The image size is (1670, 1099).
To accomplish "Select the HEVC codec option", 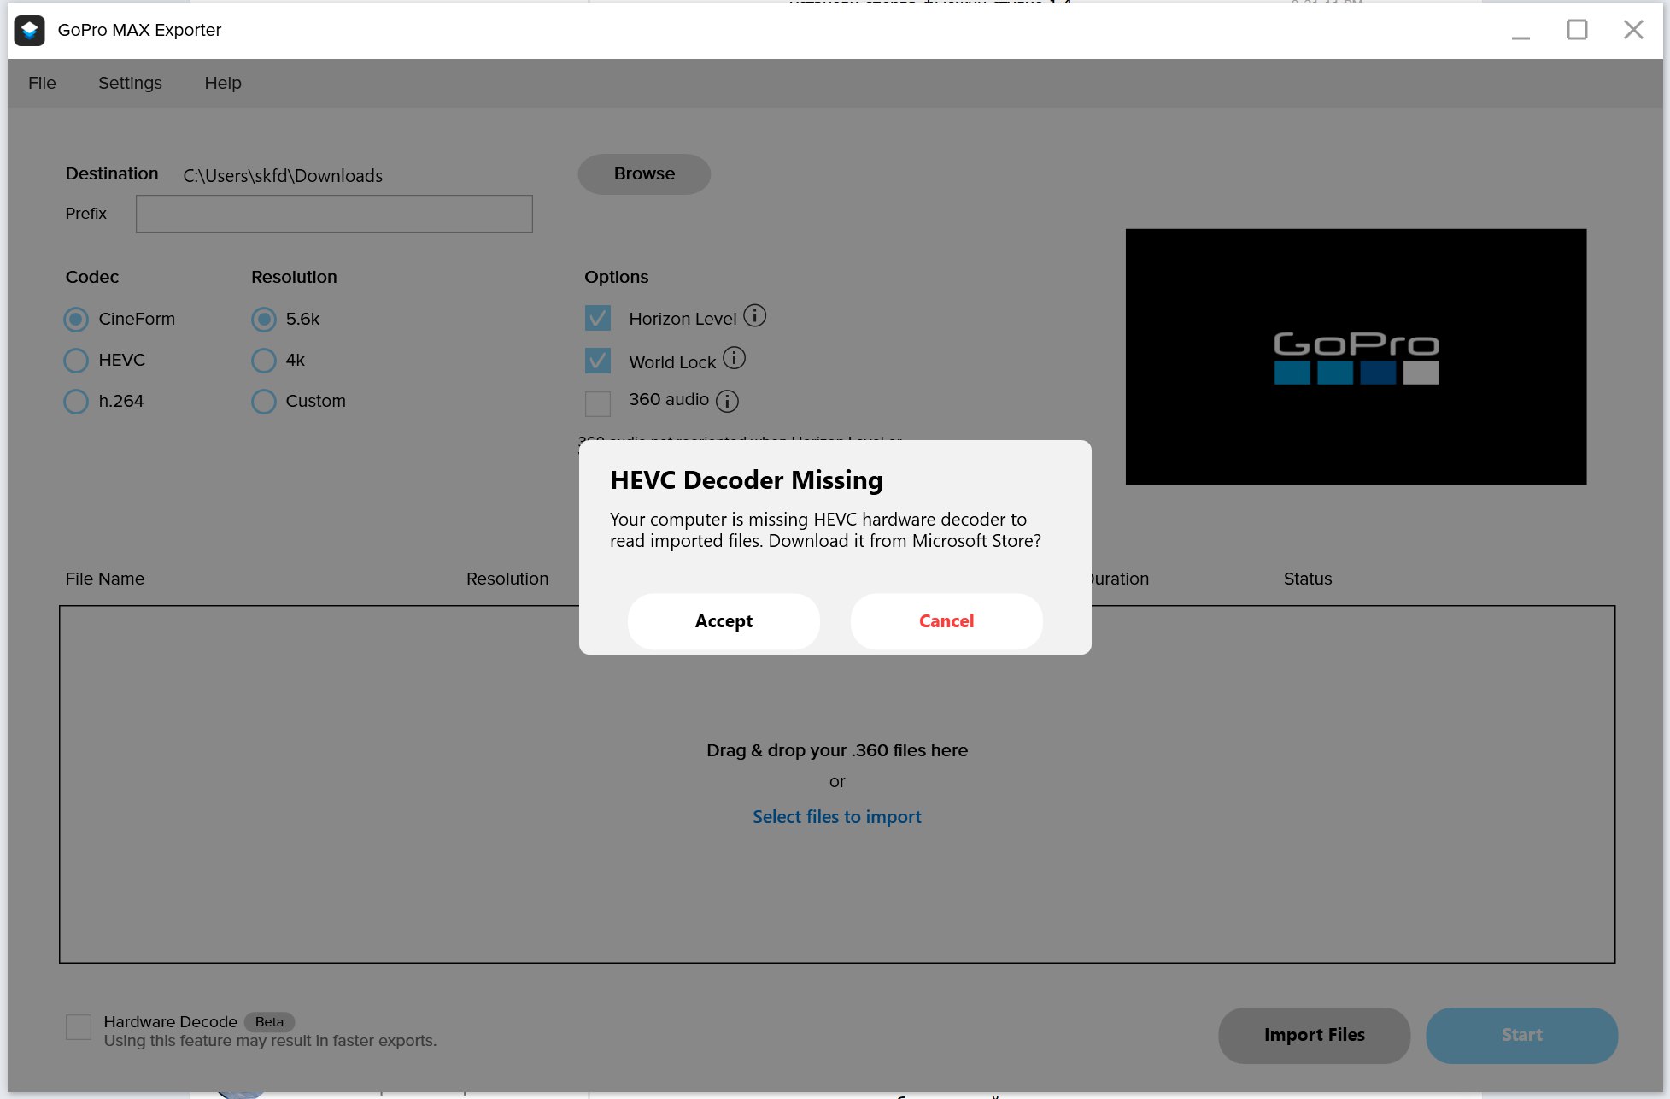I will point(76,361).
